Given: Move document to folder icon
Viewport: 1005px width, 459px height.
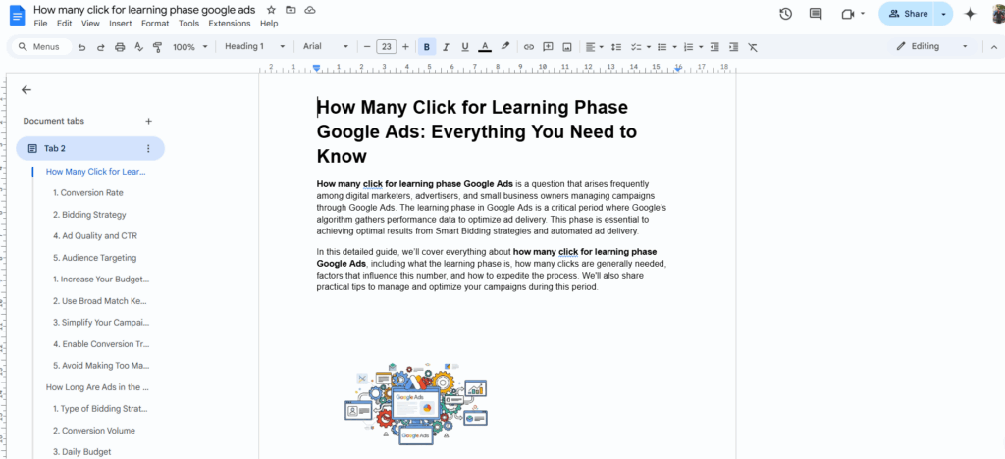Looking at the screenshot, I should coord(291,10).
